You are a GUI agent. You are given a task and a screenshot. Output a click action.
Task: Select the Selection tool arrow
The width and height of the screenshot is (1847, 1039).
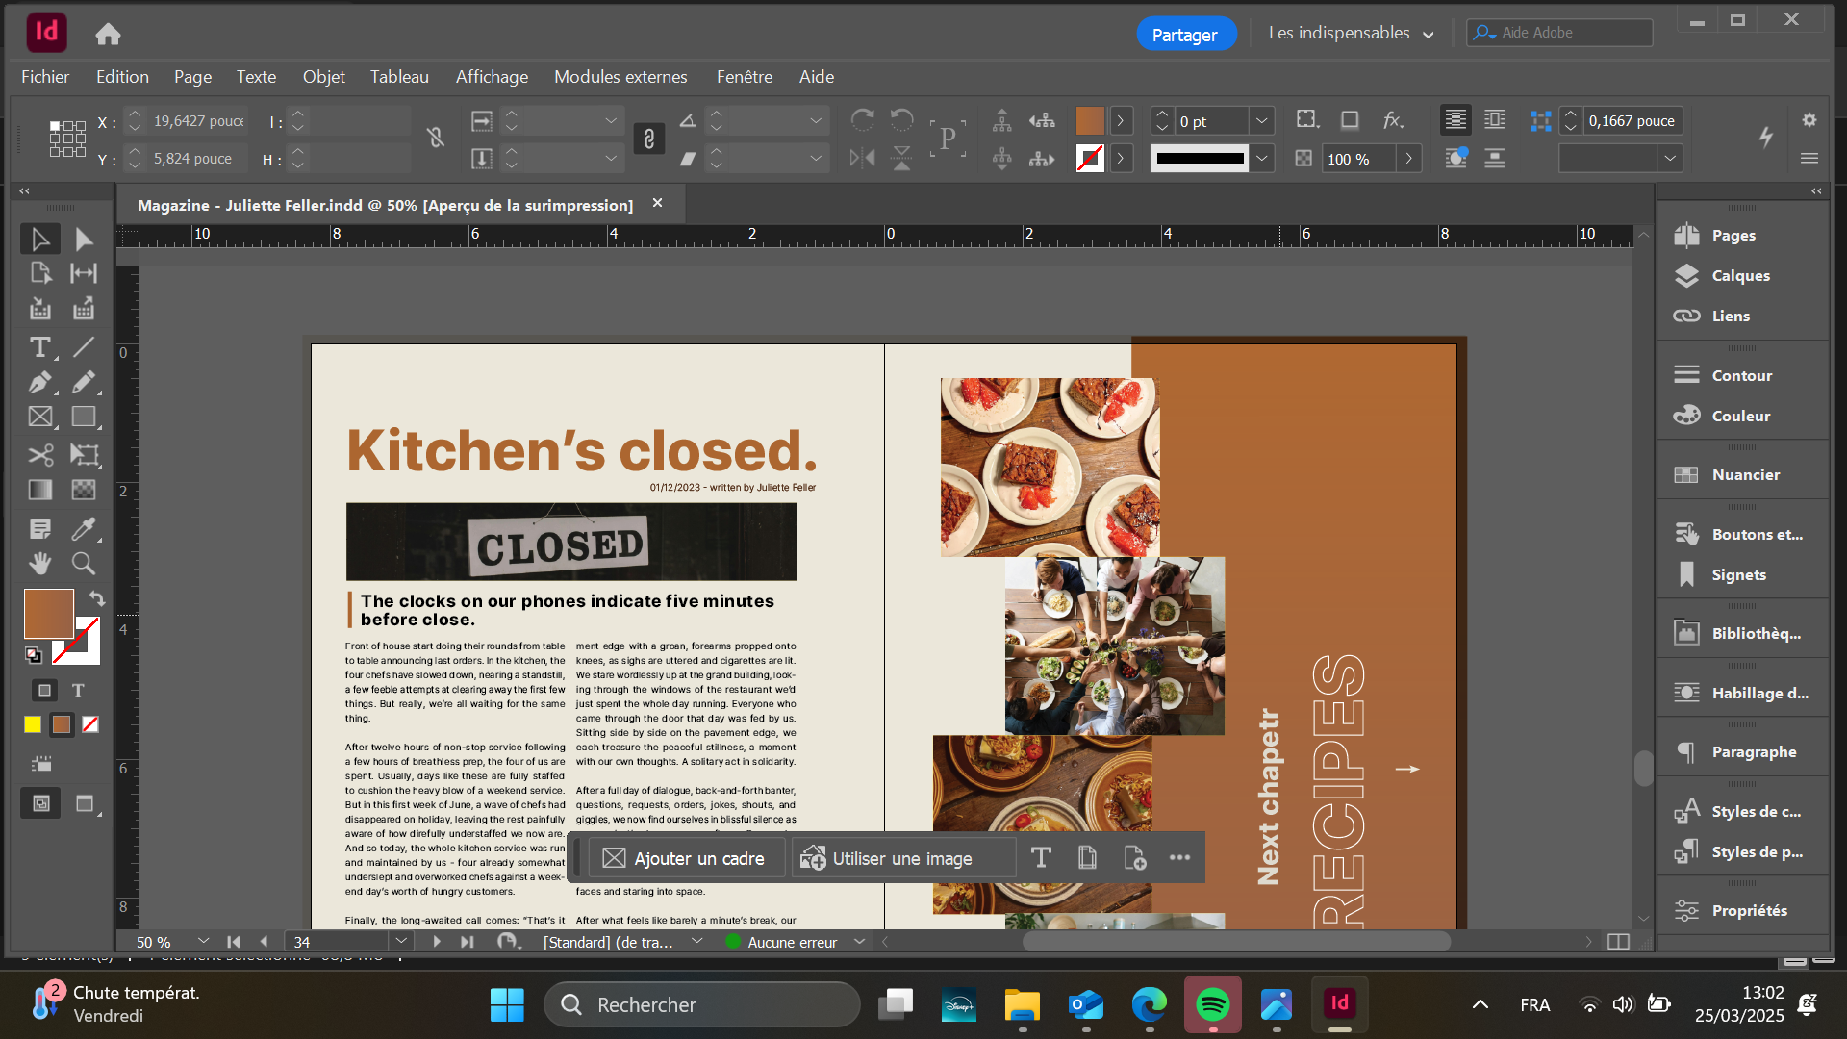pyautogui.click(x=40, y=239)
